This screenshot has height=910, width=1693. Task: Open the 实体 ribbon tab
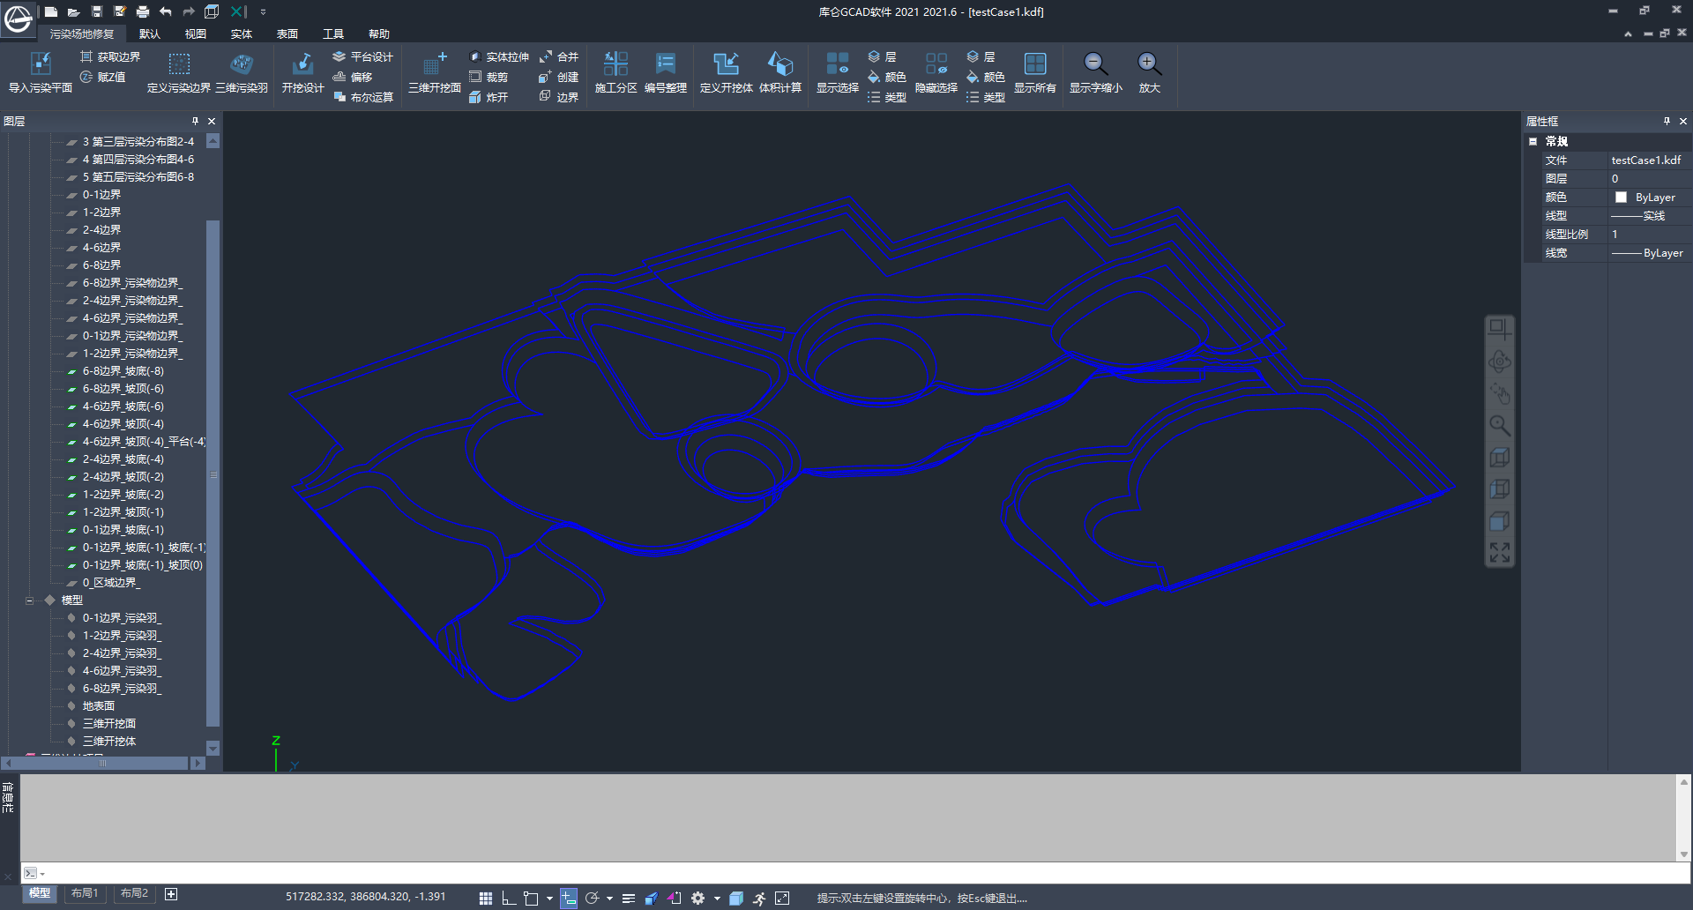(242, 34)
